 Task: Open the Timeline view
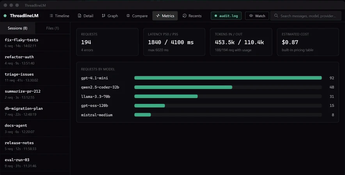click(59, 16)
